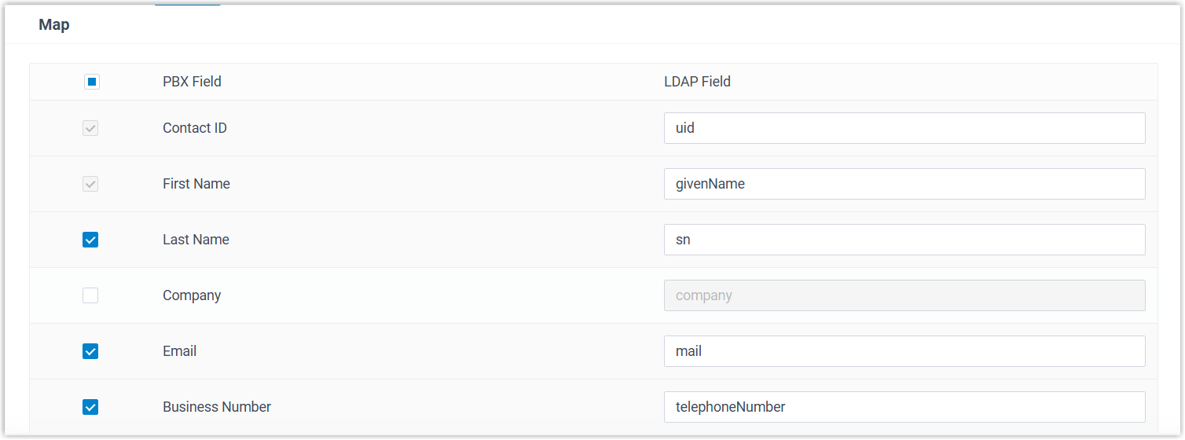Viewport: 1185px width, 440px height.
Task: Click the Map section heading
Action: [54, 25]
